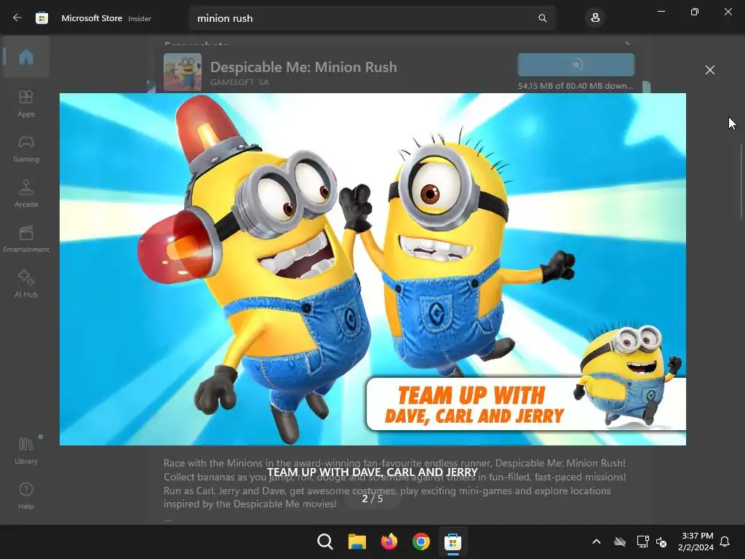Click the 'TEAM UP WITH DAVE, CARL AND JERRY' caption
This screenshot has height=559, width=745.
point(372,472)
